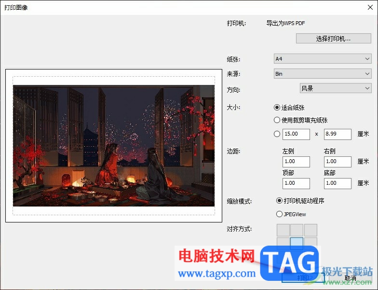Click the 顶部 top margin field

pos(296,183)
